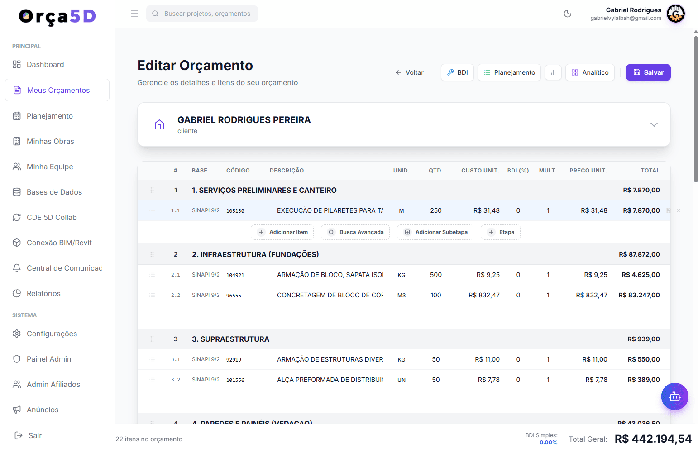
Task: Click the client house icon
Action: tap(159, 124)
